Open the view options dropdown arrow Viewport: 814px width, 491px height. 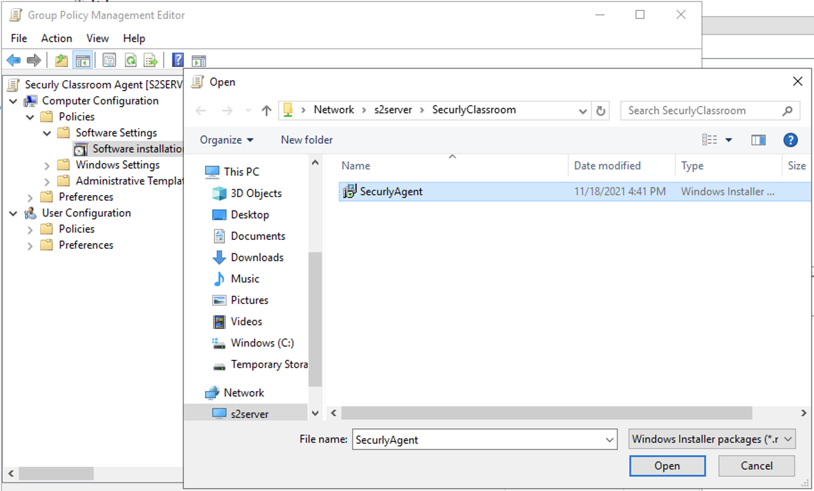coord(729,140)
